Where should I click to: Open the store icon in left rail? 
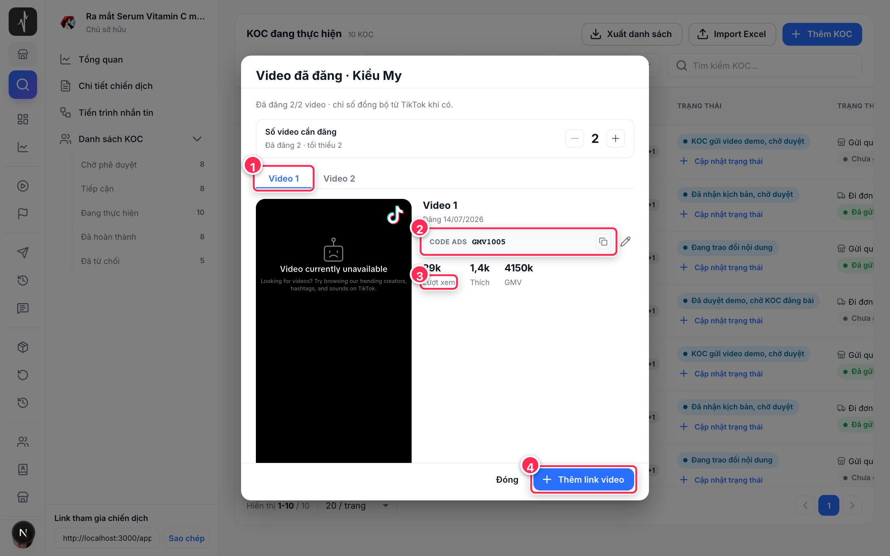pos(23,54)
